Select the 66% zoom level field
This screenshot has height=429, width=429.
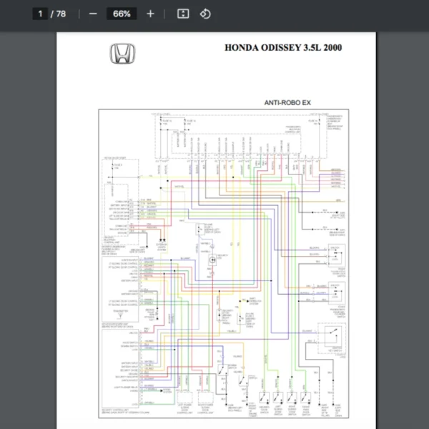click(122, 14)
